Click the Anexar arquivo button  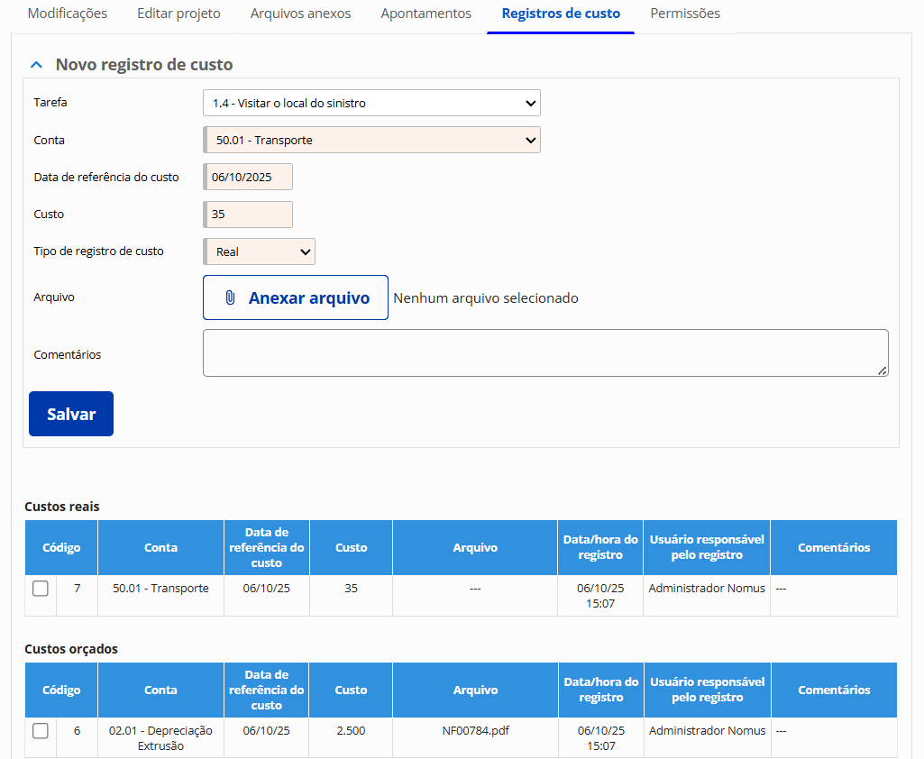click(x=296, y=298)
